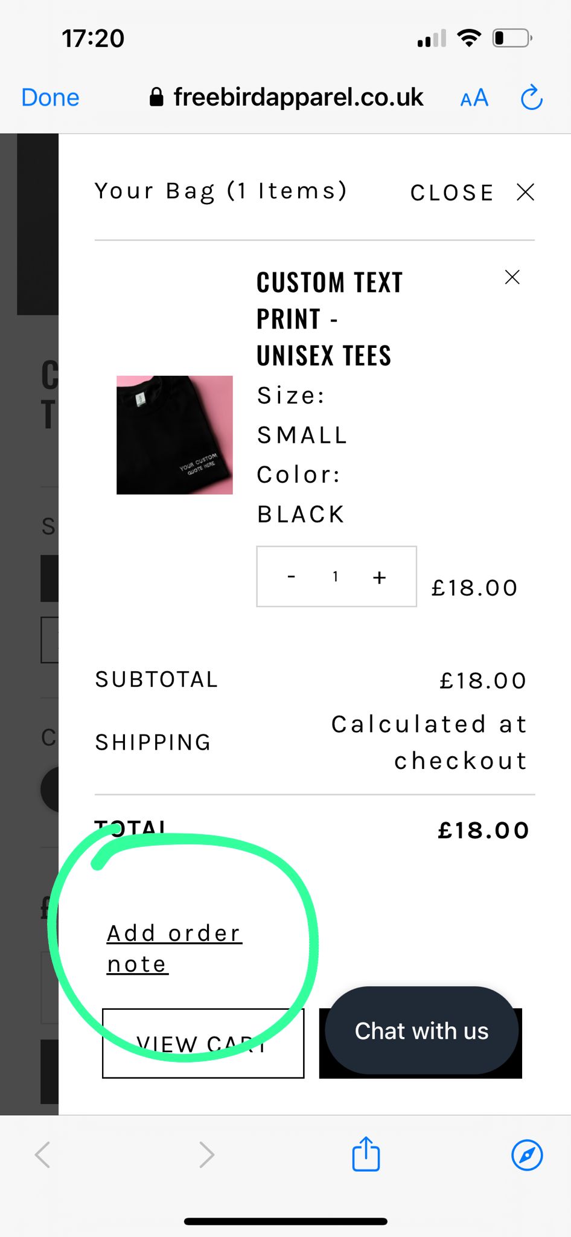This screenshot has height=1237, width=571.
Task: Tap the Share icon in bottom toolbar
Action: 366,1154
